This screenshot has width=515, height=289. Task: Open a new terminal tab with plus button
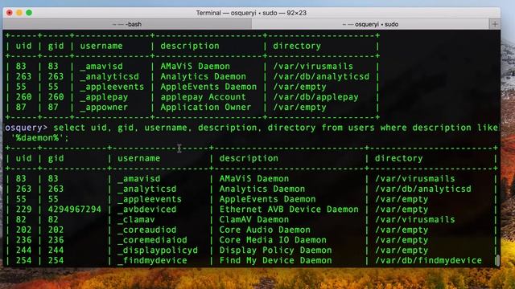click(495, 24)
